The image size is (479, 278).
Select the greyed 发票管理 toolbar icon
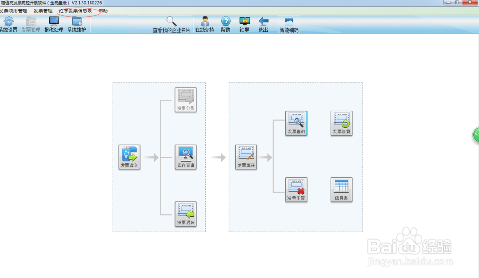point(31,24)
